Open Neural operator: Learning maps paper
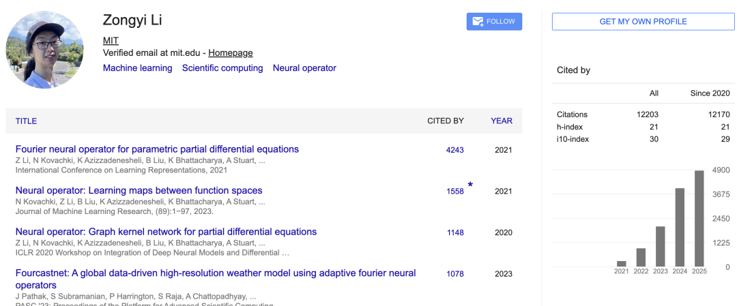 click(x=139, y=191)
